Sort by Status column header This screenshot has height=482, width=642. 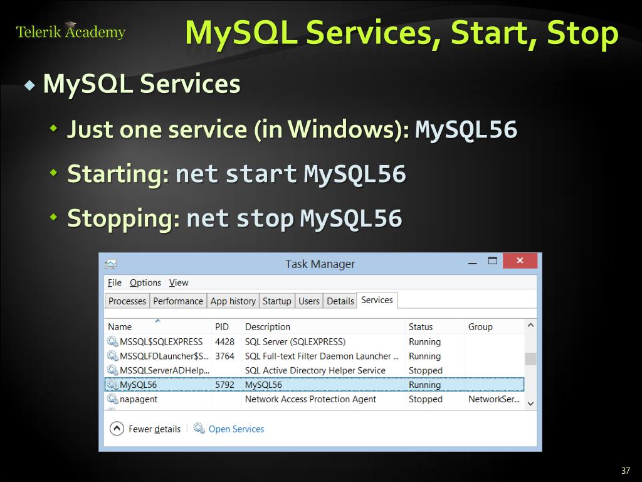point(434,326)
